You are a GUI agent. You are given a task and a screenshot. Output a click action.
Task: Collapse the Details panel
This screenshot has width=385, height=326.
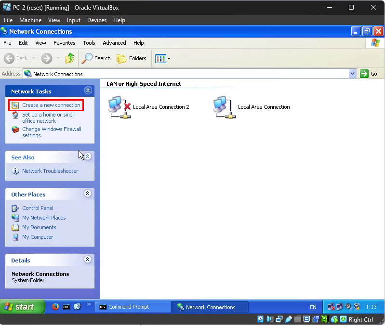point(88,259)
